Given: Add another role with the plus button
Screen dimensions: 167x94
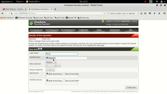Looking at the screenshot, I should coord(58,66).
